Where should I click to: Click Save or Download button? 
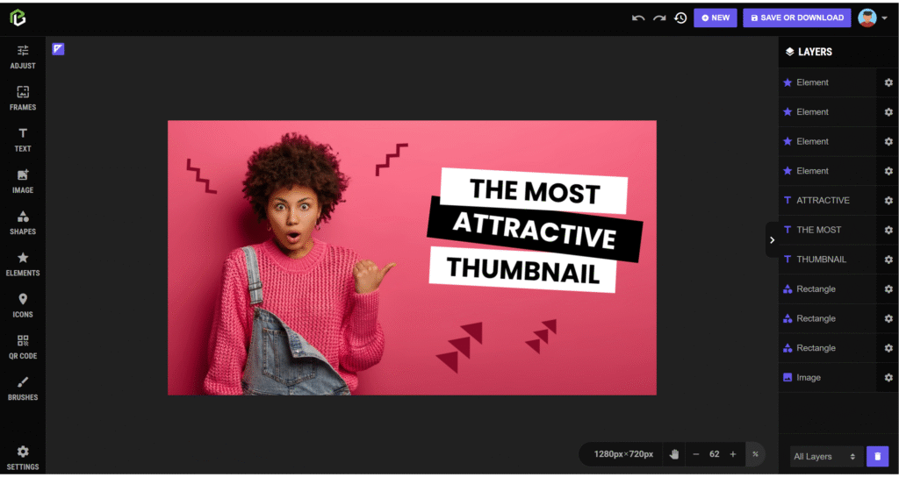point(796,18)
